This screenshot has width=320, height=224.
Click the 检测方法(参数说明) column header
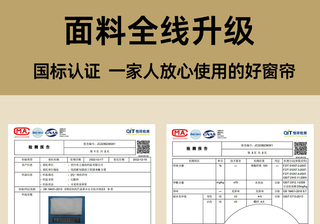[x=295, y=161]
